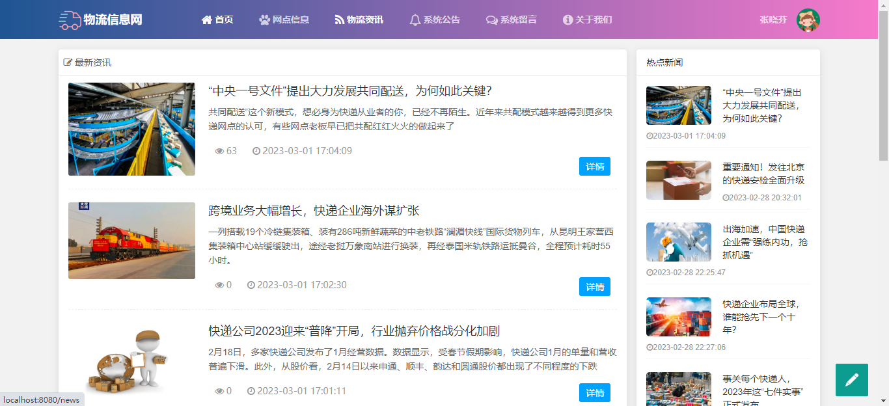This screenshot has width=889, height=406.
Task: Click the eye view-count icon showing 63
Action: (219, 151)
